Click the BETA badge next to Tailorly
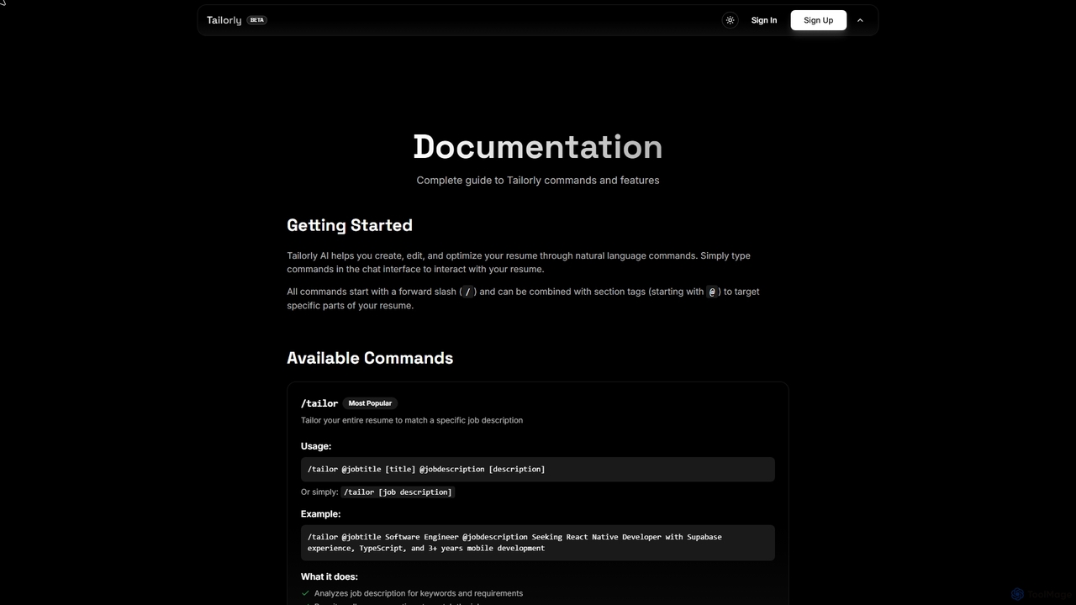The width and height of the screenshot is (1076, 605). [257, 20]
